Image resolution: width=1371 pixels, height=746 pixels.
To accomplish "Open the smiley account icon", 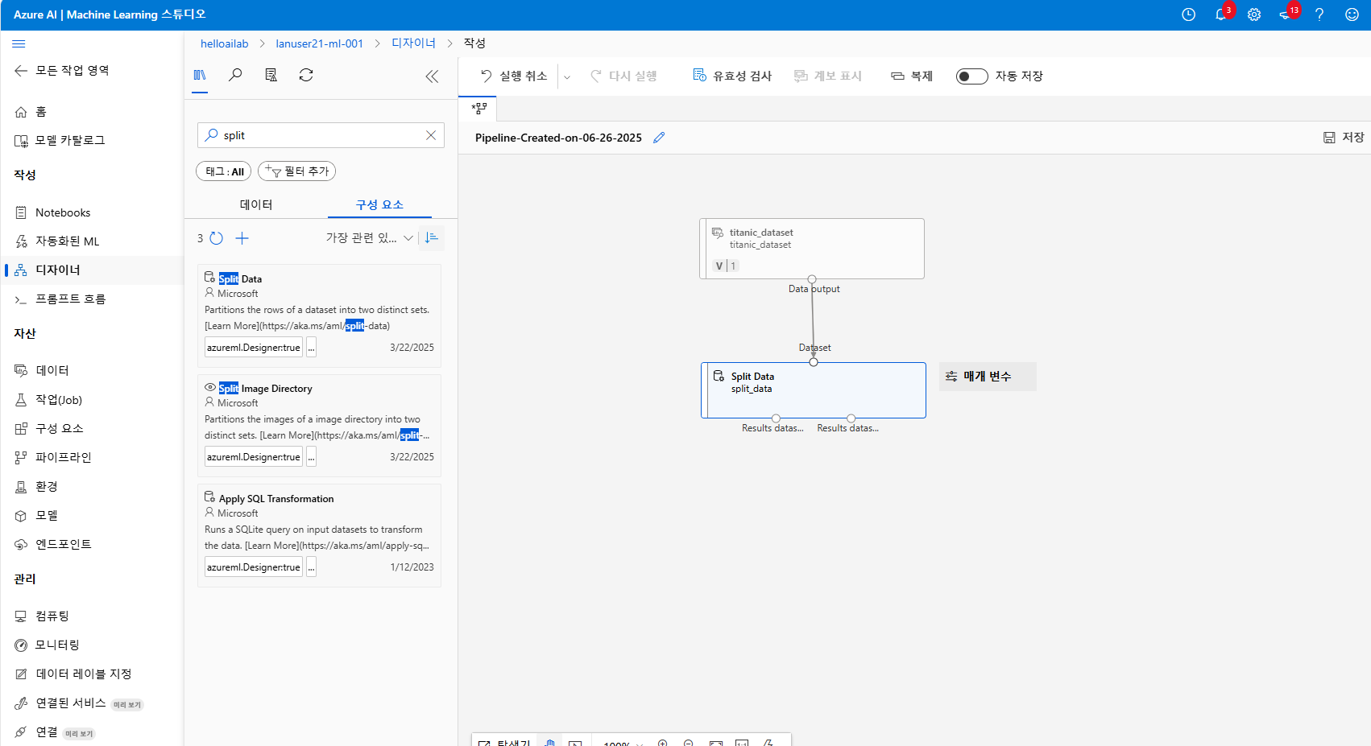I will click(1352, 14).
